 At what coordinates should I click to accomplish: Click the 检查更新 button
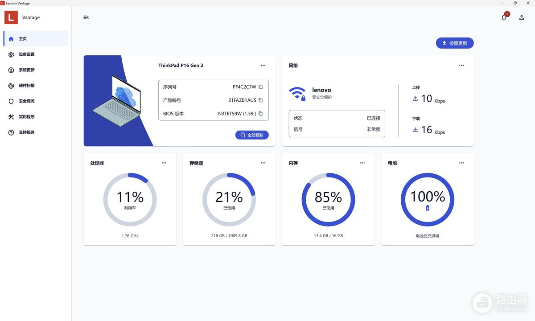[455, 43]
